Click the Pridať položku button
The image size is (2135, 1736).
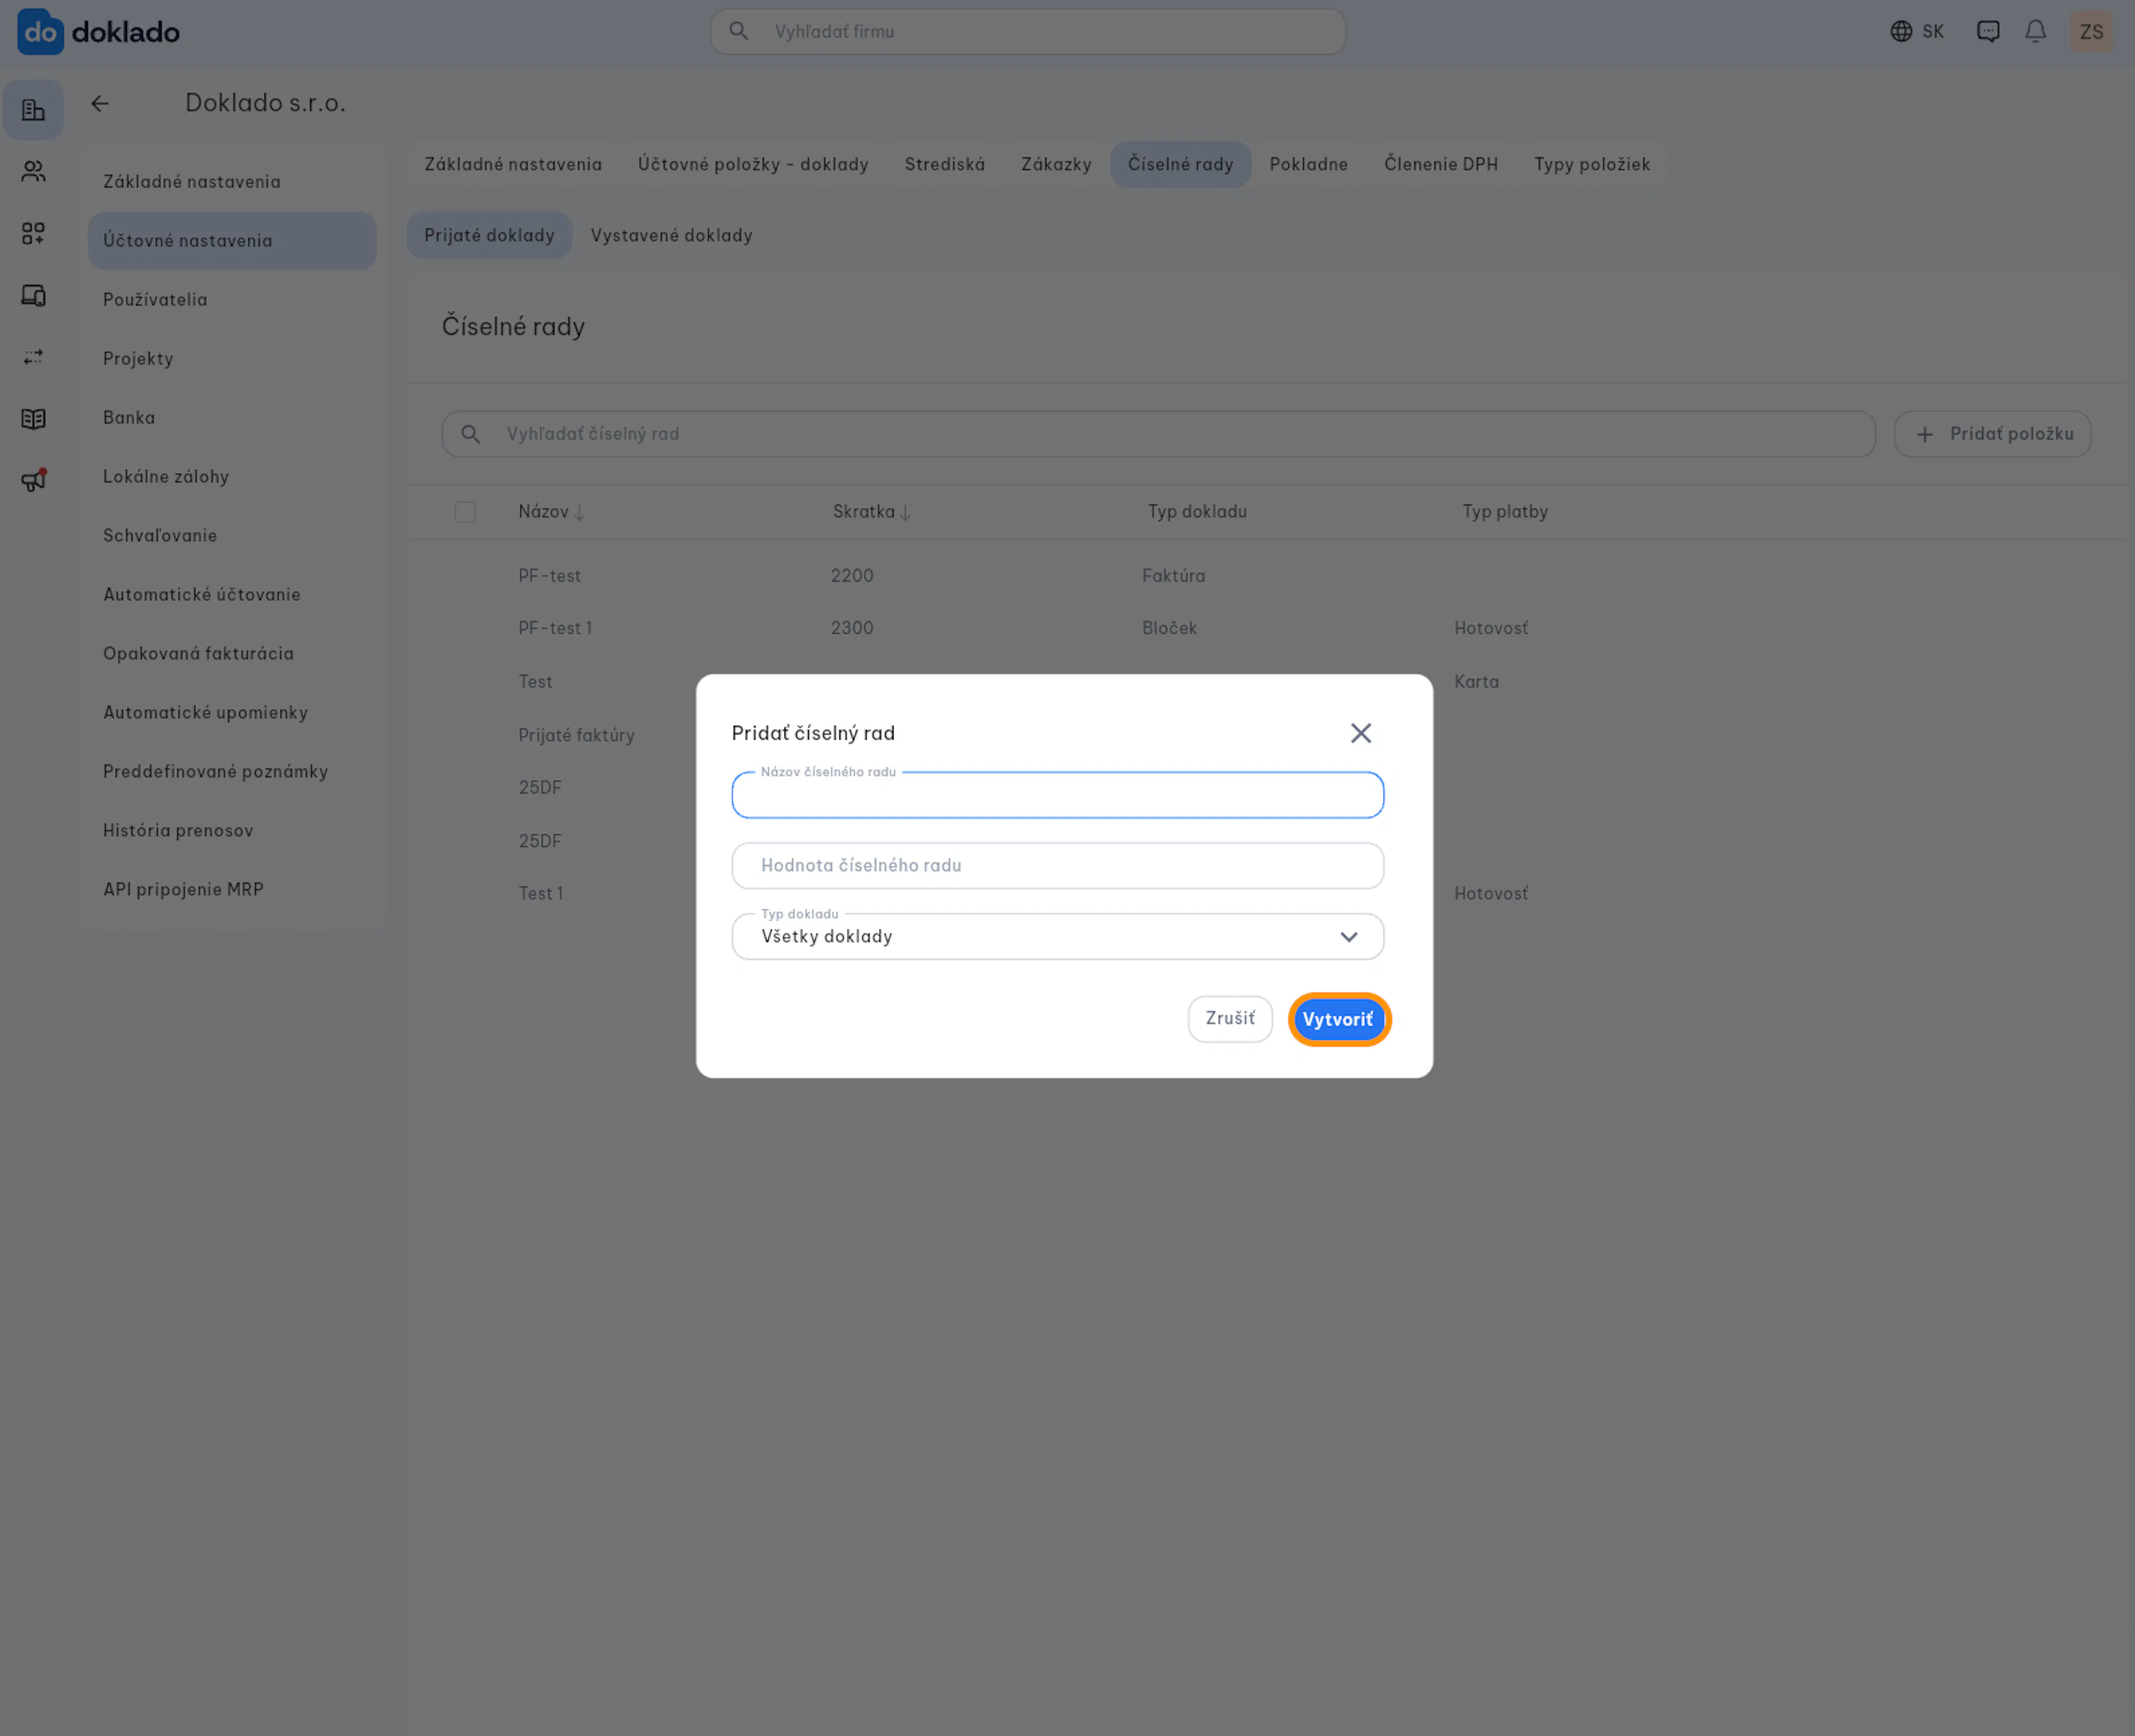click(x=1993, y=434)
